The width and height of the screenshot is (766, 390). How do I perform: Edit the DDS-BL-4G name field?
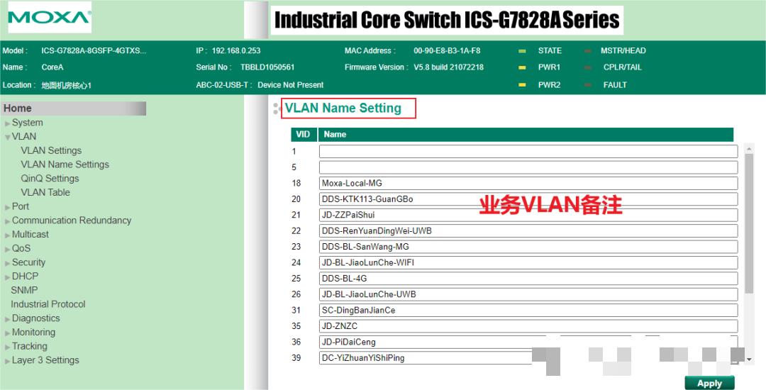(528, 278)
